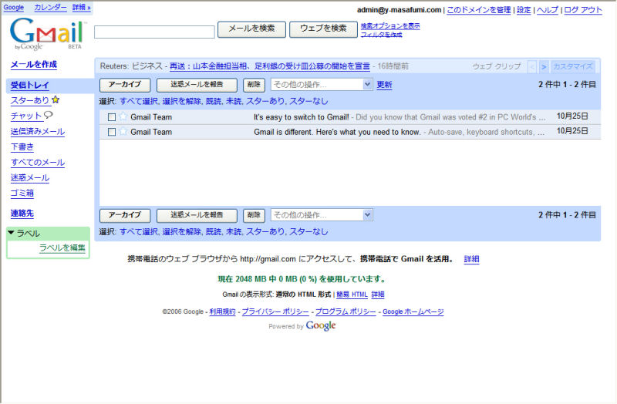
Task: Open the ヘルプ link
Action: pyautogui.click(x=548, y=10)
